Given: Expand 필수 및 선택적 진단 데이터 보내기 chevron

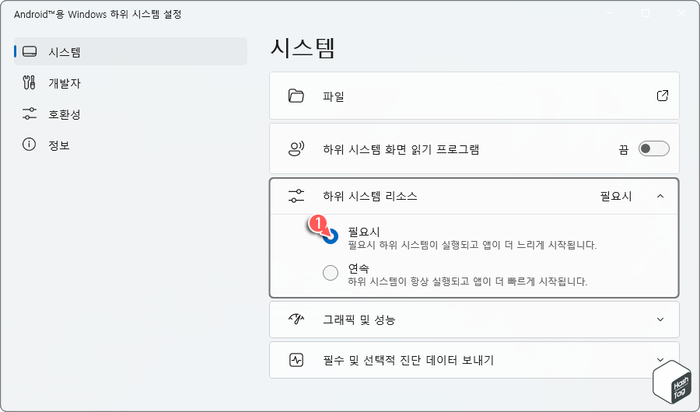Looking at the screenshot, I should 660,360.
